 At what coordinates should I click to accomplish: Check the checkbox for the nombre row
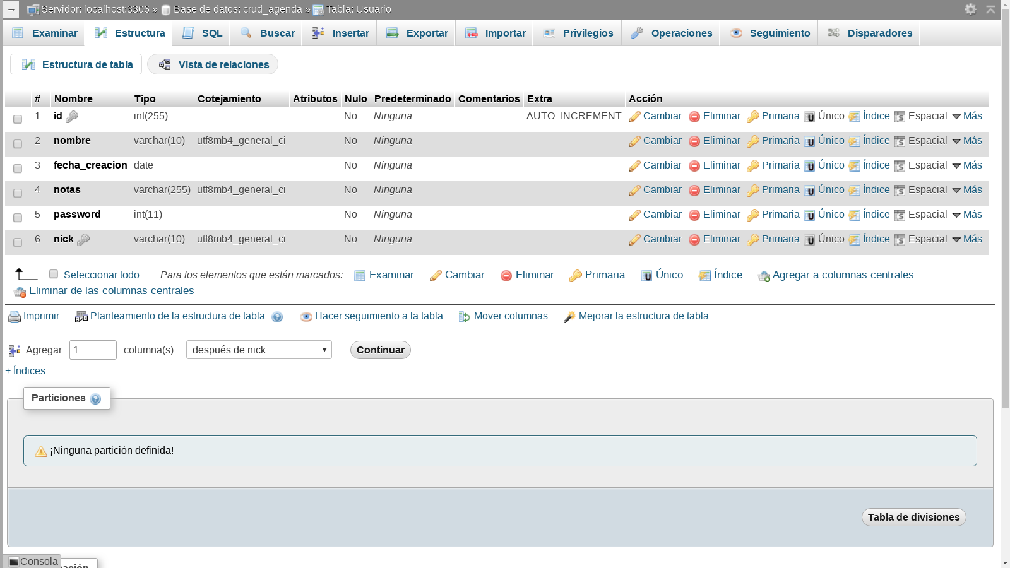18,144
